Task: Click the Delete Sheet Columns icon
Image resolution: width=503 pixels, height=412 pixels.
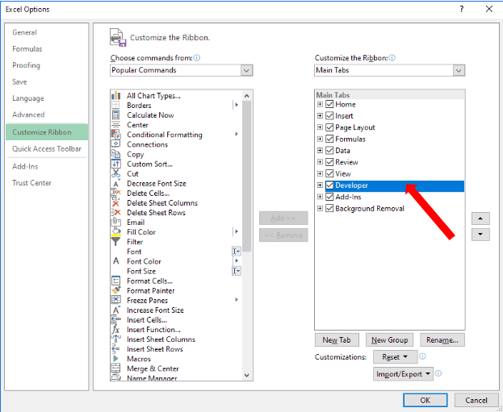Action: (115, 203)
